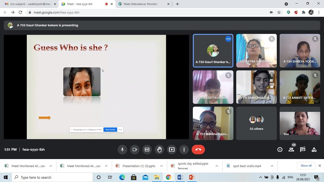Click the Windows taskbar search box
Image resolution: width=324 pixels, height=182 pixels.
click(52, 177)
